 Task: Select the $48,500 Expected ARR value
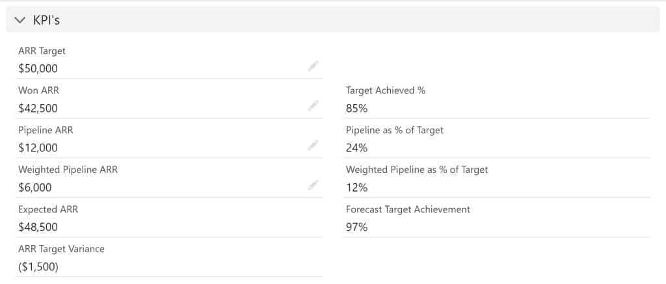click(x=38, y=227)
